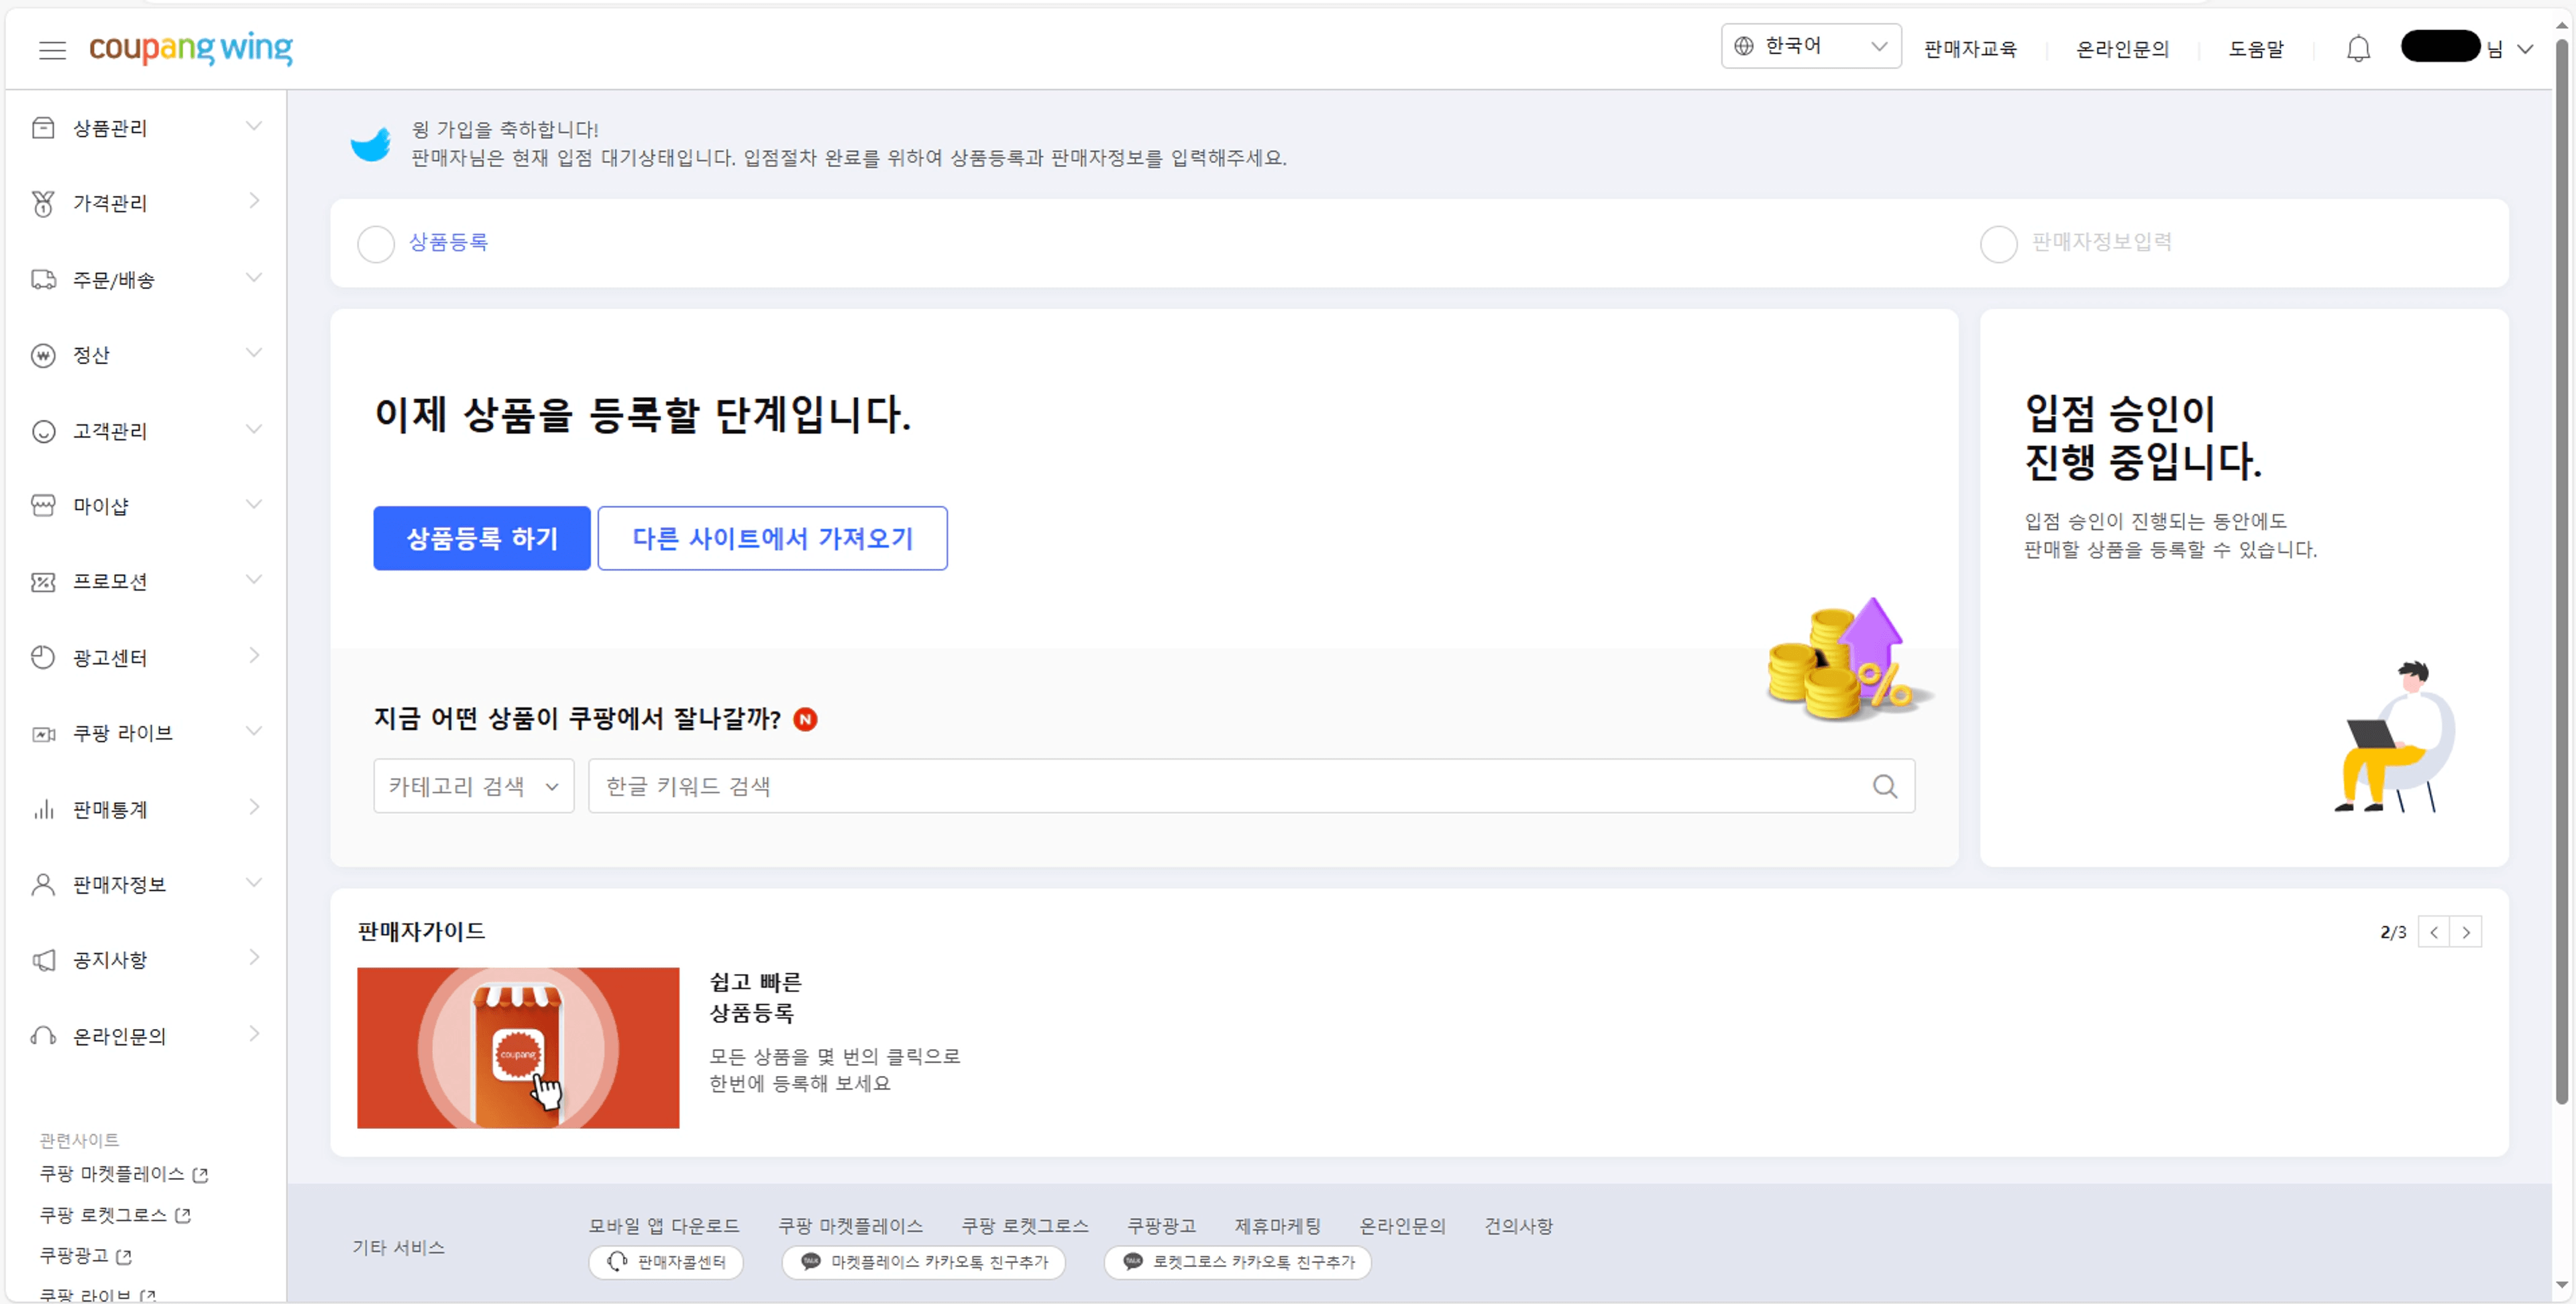This screenshot has height=1304, width=2576.
Task: Expand the 마이샵 menu chevron
Action: click(254, 503)
